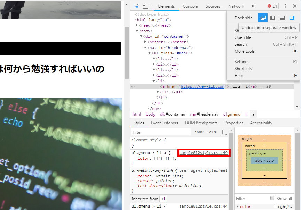Click the undock into separate window icon
The width and height of the screenshot is (301, 210).
[x=263, y=18]
